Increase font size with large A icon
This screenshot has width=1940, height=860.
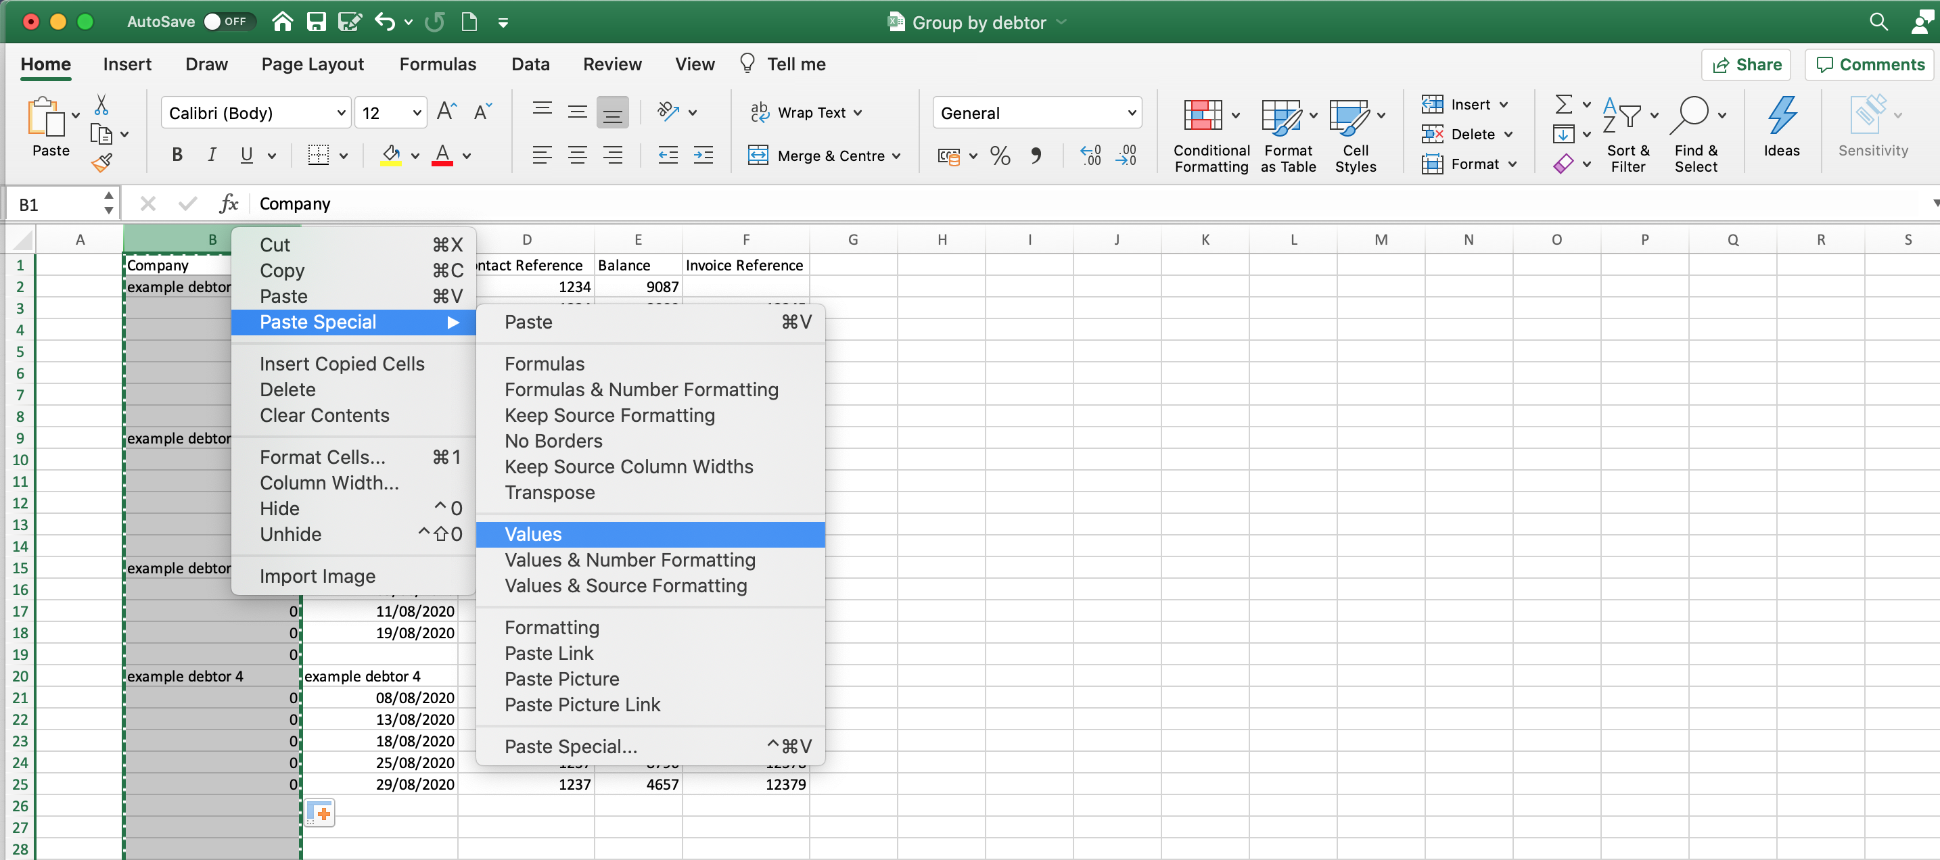446,112
